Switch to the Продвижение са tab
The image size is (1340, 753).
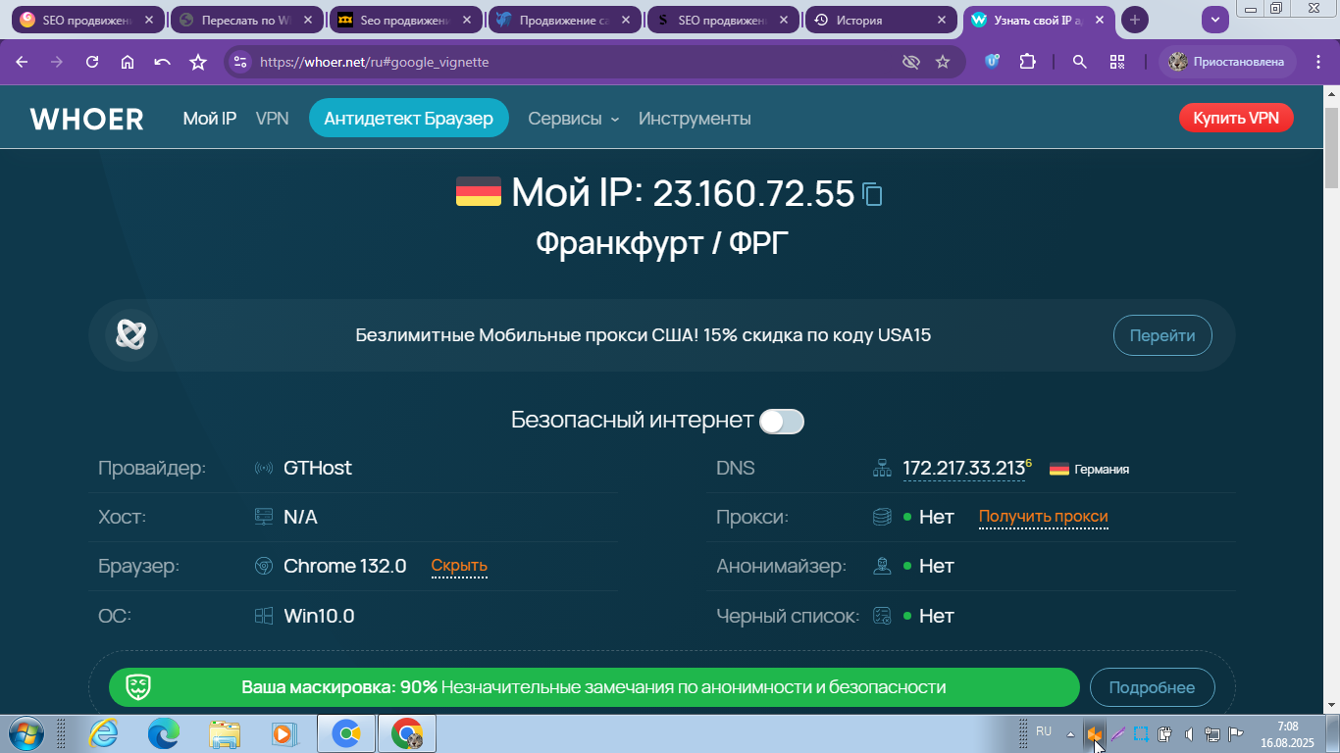563,20
